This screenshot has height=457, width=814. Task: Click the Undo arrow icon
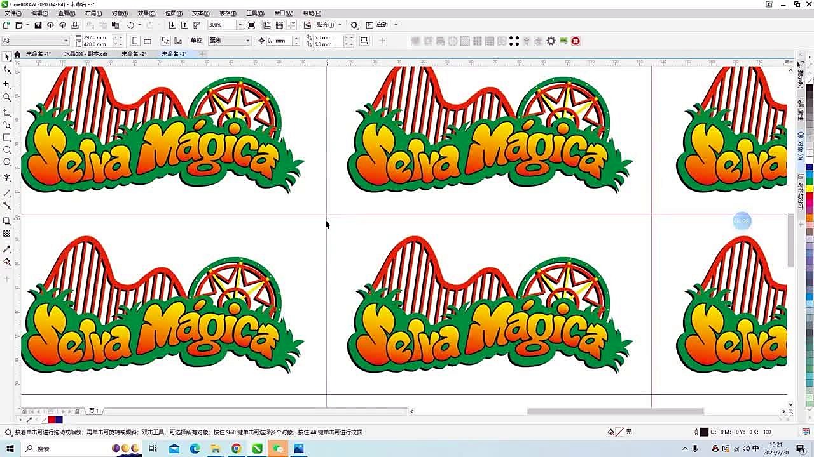point(130,25)
